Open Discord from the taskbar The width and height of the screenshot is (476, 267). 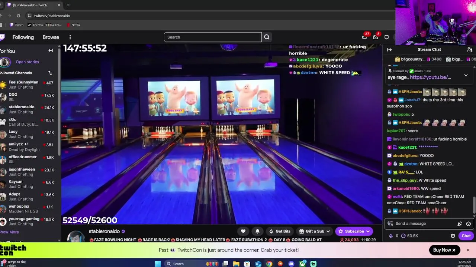click(x=292, y=264)
